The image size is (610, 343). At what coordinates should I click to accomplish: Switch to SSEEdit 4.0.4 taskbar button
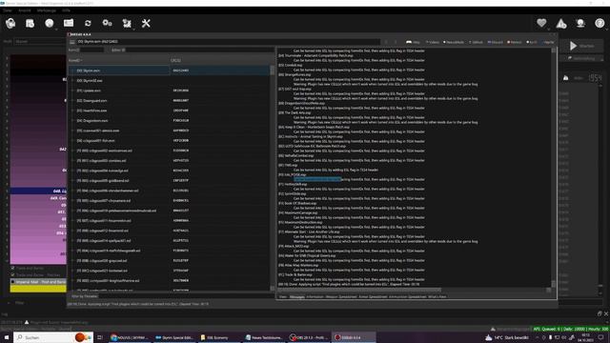pyautogui.click(x=354, y=337)
